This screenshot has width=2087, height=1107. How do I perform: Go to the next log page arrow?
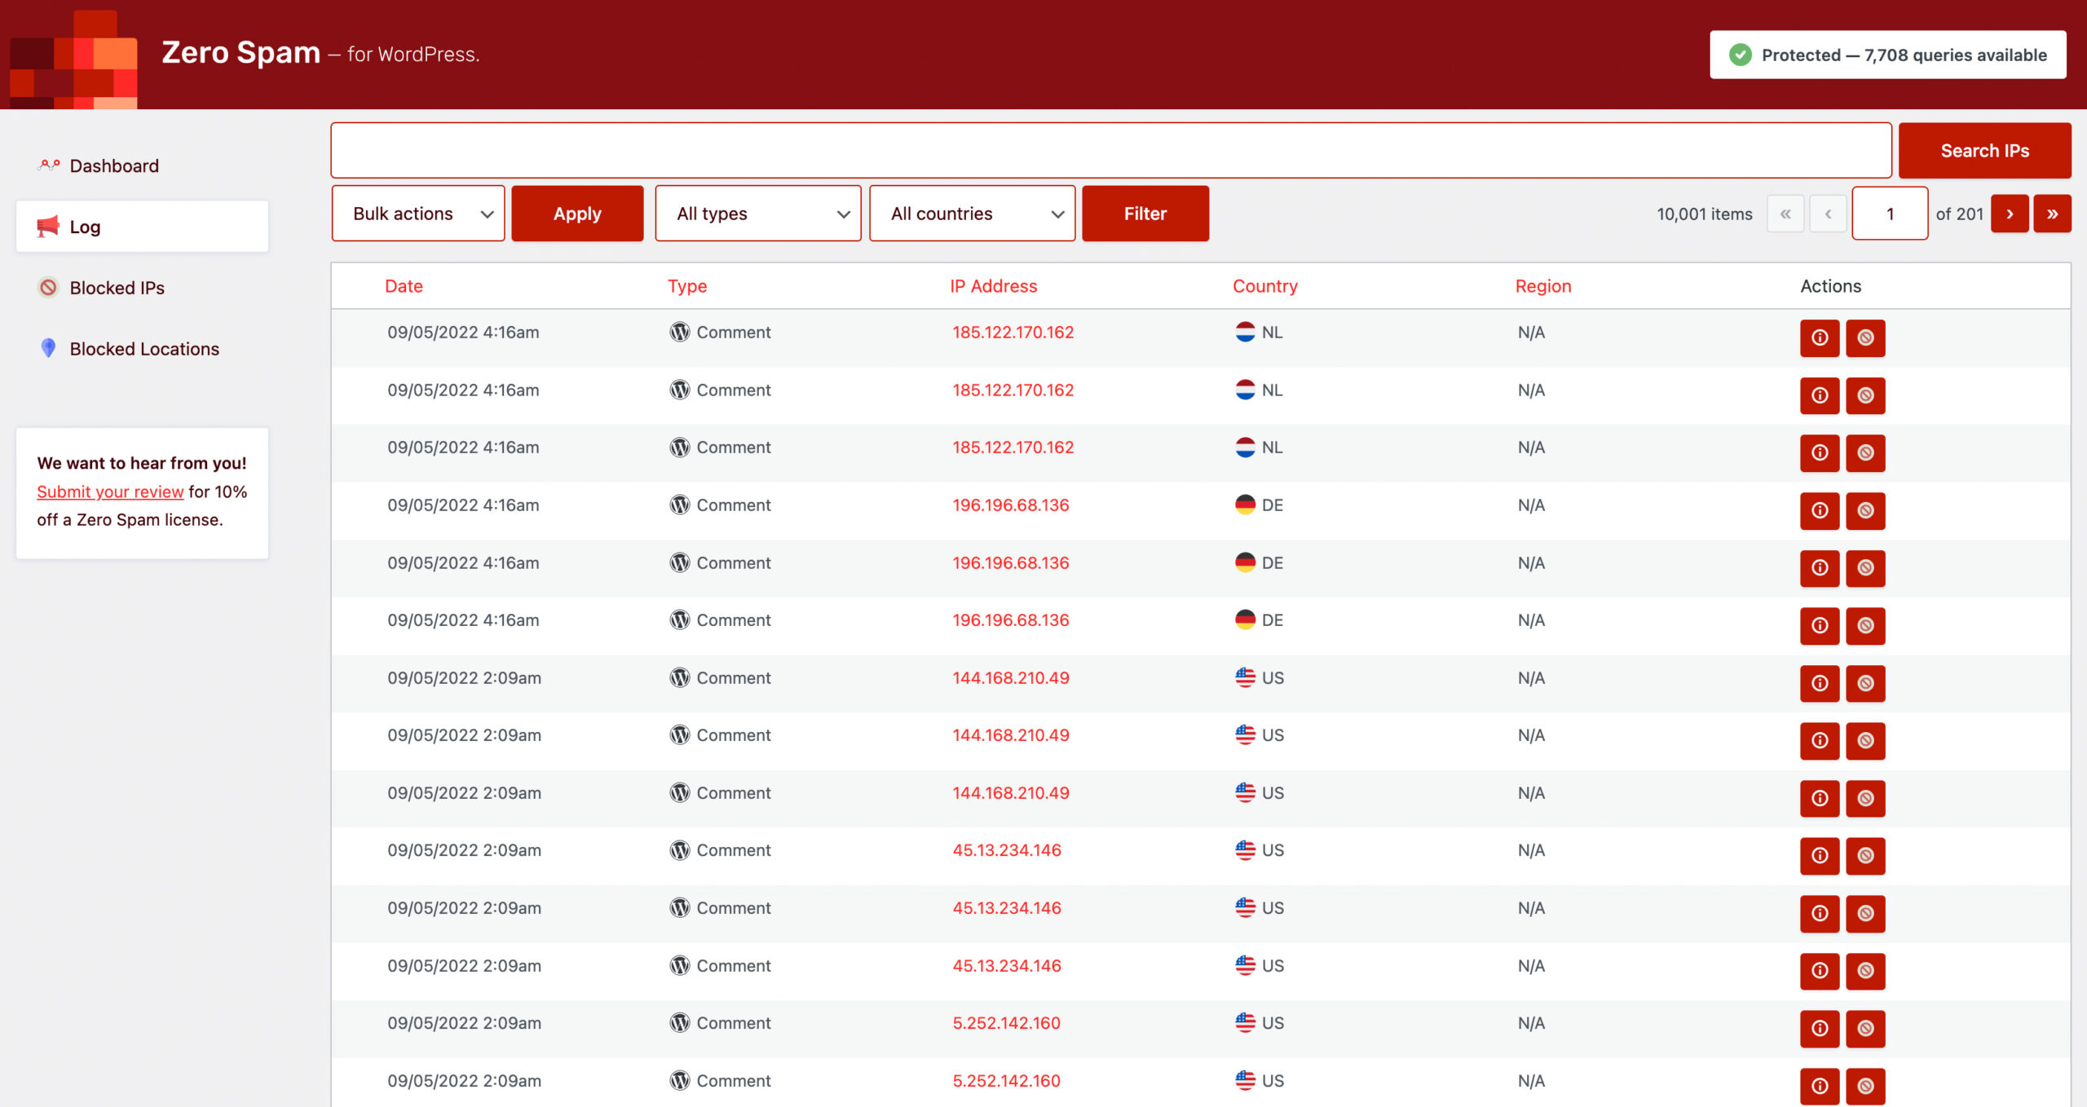(x=2010, y=214)
